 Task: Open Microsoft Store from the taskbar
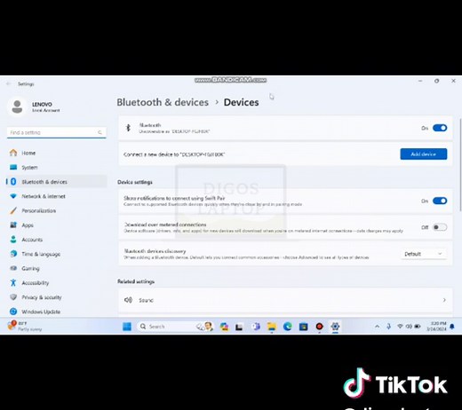(303, 327)
